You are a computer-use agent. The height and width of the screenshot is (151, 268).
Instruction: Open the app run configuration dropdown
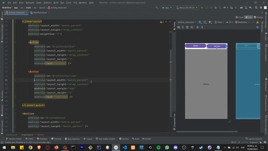(167, 8)
